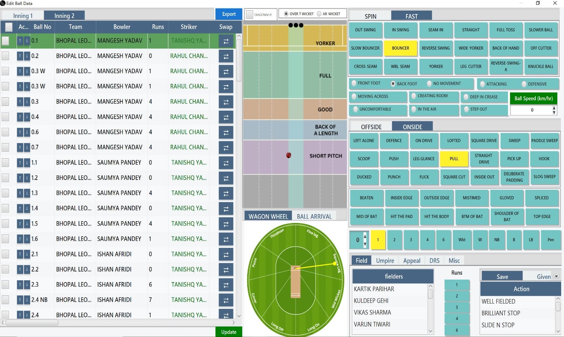Click the up arrow for ball 2.1
Image resolution: width=564 pixels, height=337 pixels.
coord(20,254)
